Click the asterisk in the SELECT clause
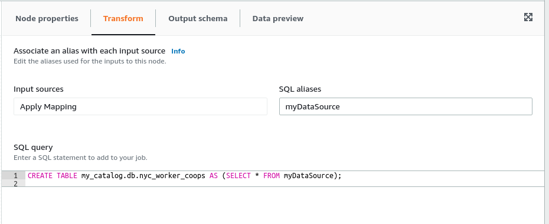Image resolution: width=549 pixels, height=224 pixels. pos(257,176)
